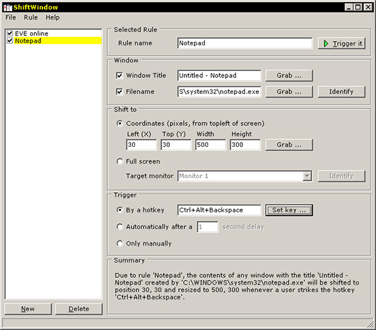Create a rule with the New button
Image resolution: width=376 pixels, height=330 pixels.
pos(28,309)
